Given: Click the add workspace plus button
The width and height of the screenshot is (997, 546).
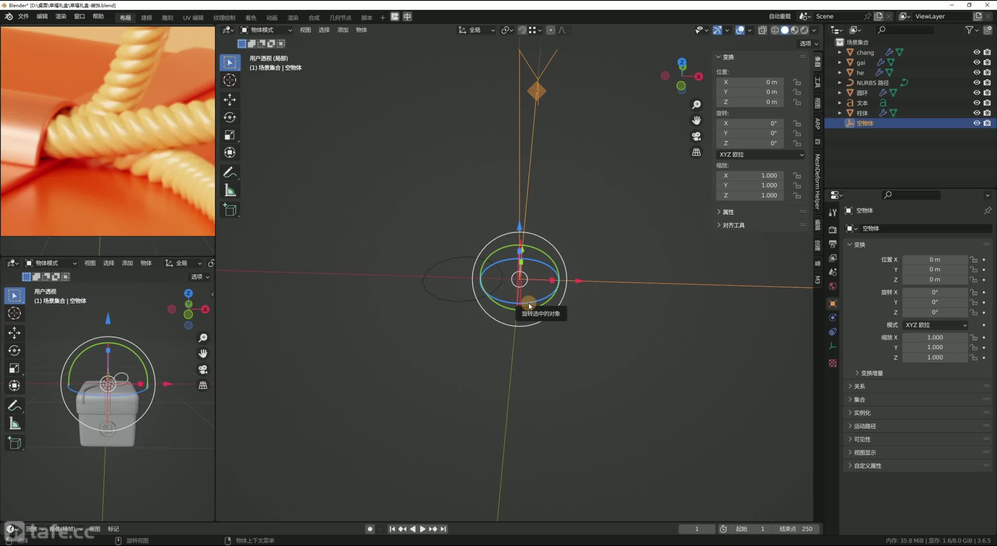Looking at the screenshot, I should click(x=382, y=18).
